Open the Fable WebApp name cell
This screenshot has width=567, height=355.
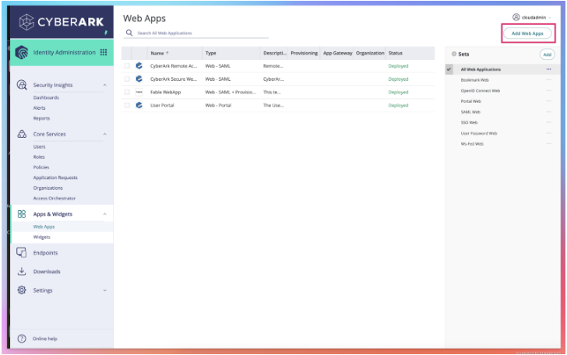point(166,92)
